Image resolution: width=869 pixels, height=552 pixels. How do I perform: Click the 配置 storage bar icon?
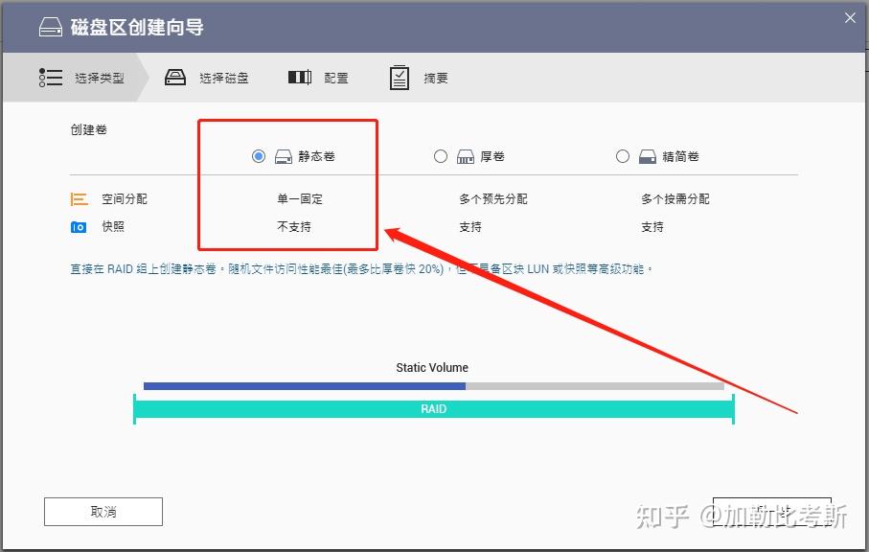coord(299,77)
